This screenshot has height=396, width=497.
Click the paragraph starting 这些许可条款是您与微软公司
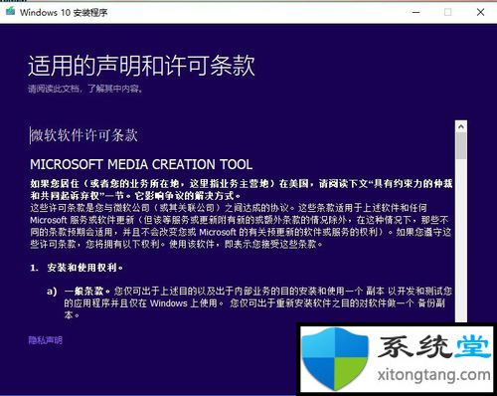coord(241,226)
